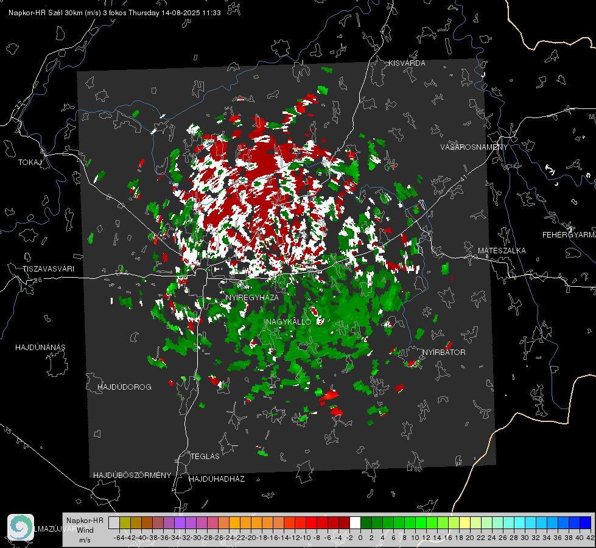
Task: Pick the dark red swatch between -4 and -2
Action: (x=344, y=523)
